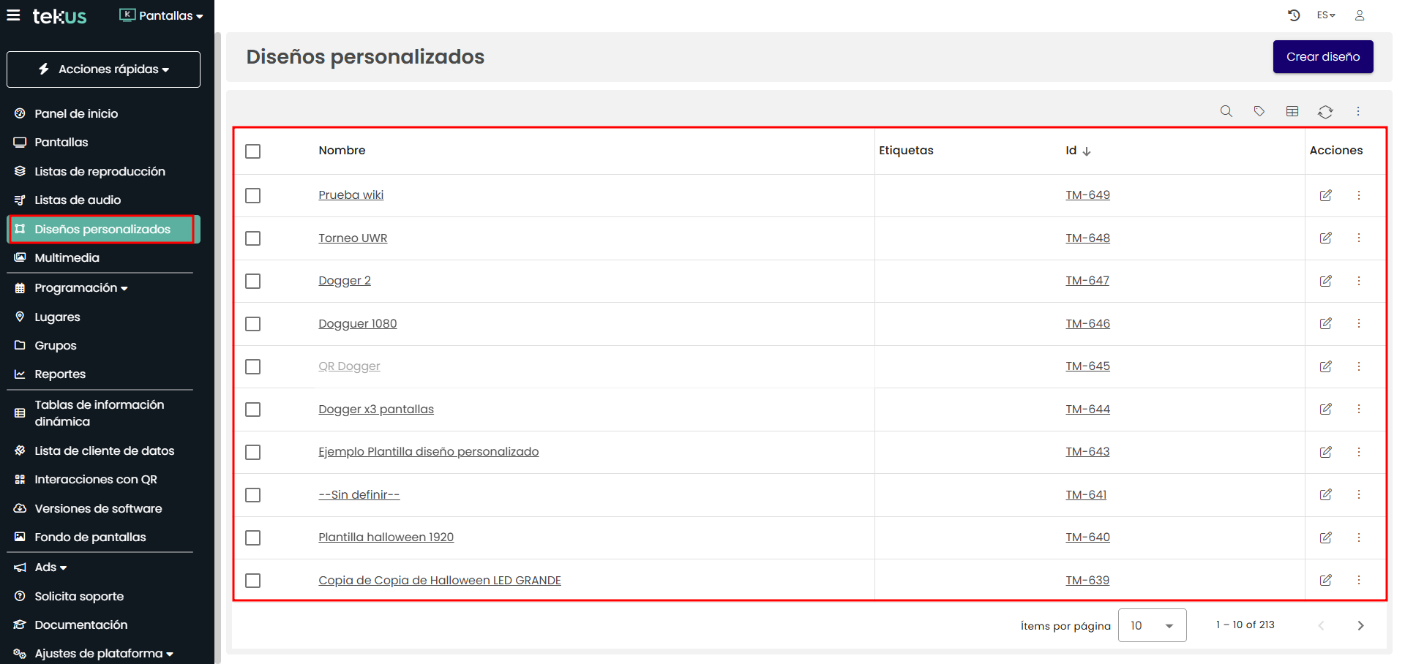Go to Multimedia in the sidebar
1405x664 pixels.
click(x=67, y=258)
